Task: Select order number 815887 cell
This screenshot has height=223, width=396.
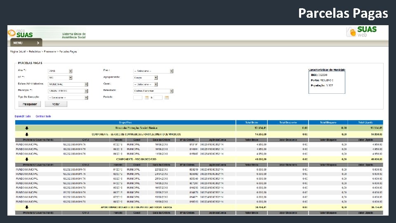Action: click(x=194, y=154)
